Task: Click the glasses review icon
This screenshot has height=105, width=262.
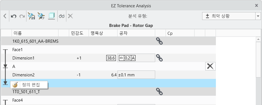Action: 62,16
